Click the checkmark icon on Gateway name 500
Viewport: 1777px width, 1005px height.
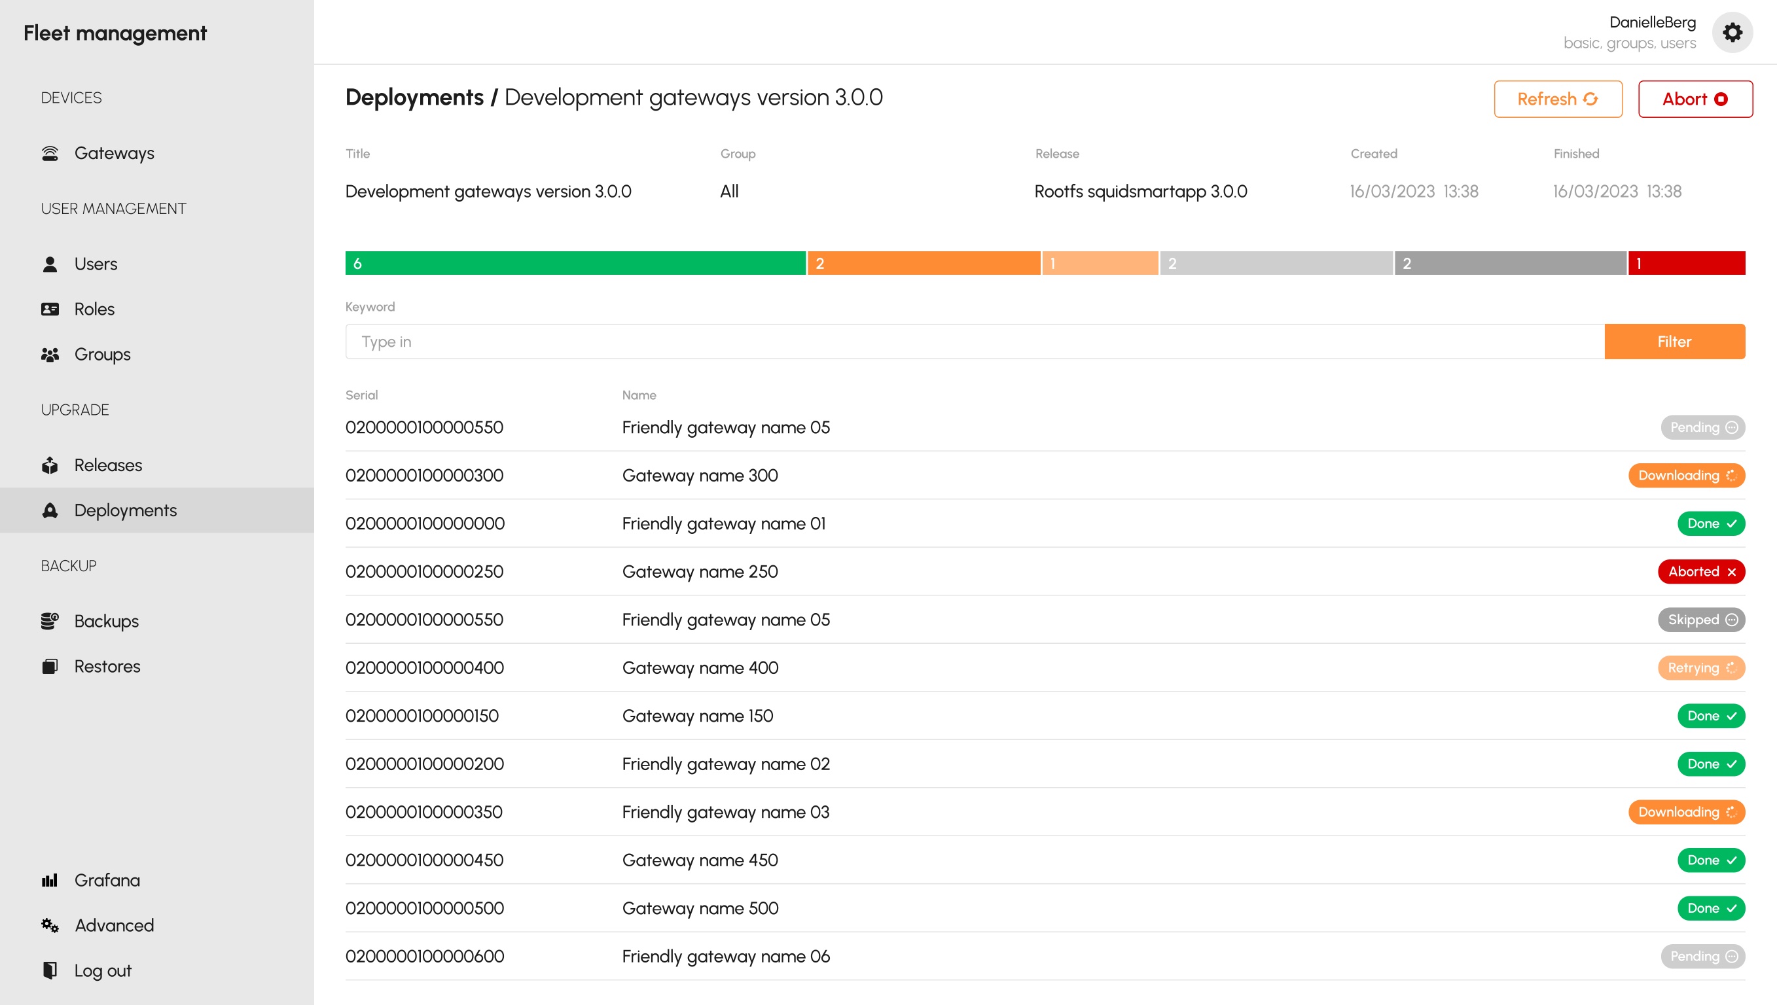pyautogui.click(x=1731, y=909)
